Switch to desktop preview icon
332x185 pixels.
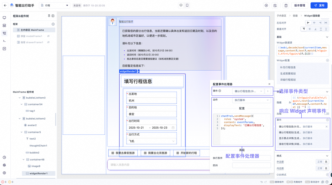click(x=181, y=5)
